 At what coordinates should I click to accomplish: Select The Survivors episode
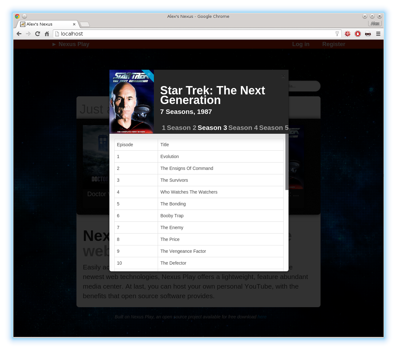pos(199,180)
